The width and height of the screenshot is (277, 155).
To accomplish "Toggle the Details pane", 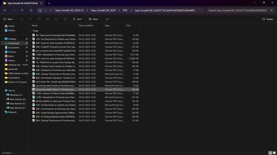I will click(267, 19).
